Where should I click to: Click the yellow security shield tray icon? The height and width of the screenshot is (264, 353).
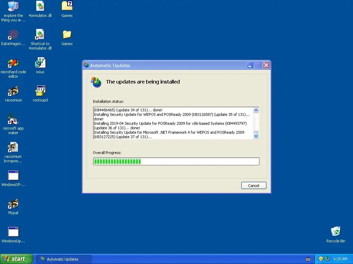point(321,259)
